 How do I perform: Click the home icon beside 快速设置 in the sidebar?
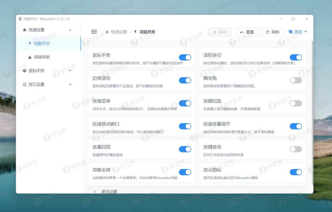pyautogui.click(x=25, y=30)
